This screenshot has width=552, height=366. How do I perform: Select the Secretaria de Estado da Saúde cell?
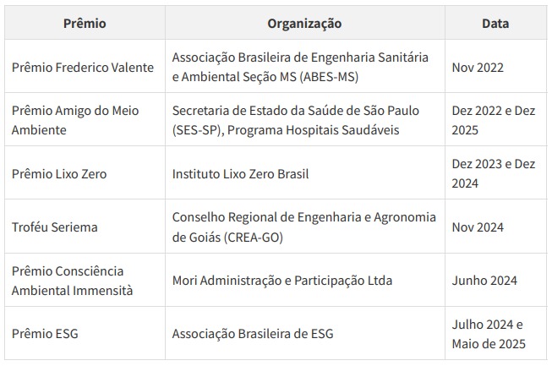point(296,120)
